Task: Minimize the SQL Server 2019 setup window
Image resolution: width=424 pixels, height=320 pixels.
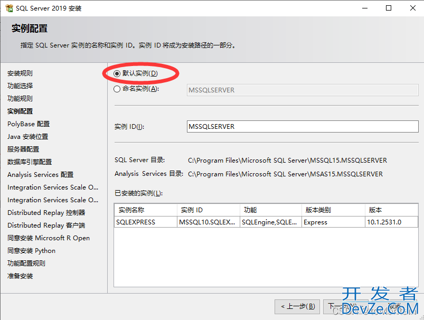Action: tap(365, 8)
